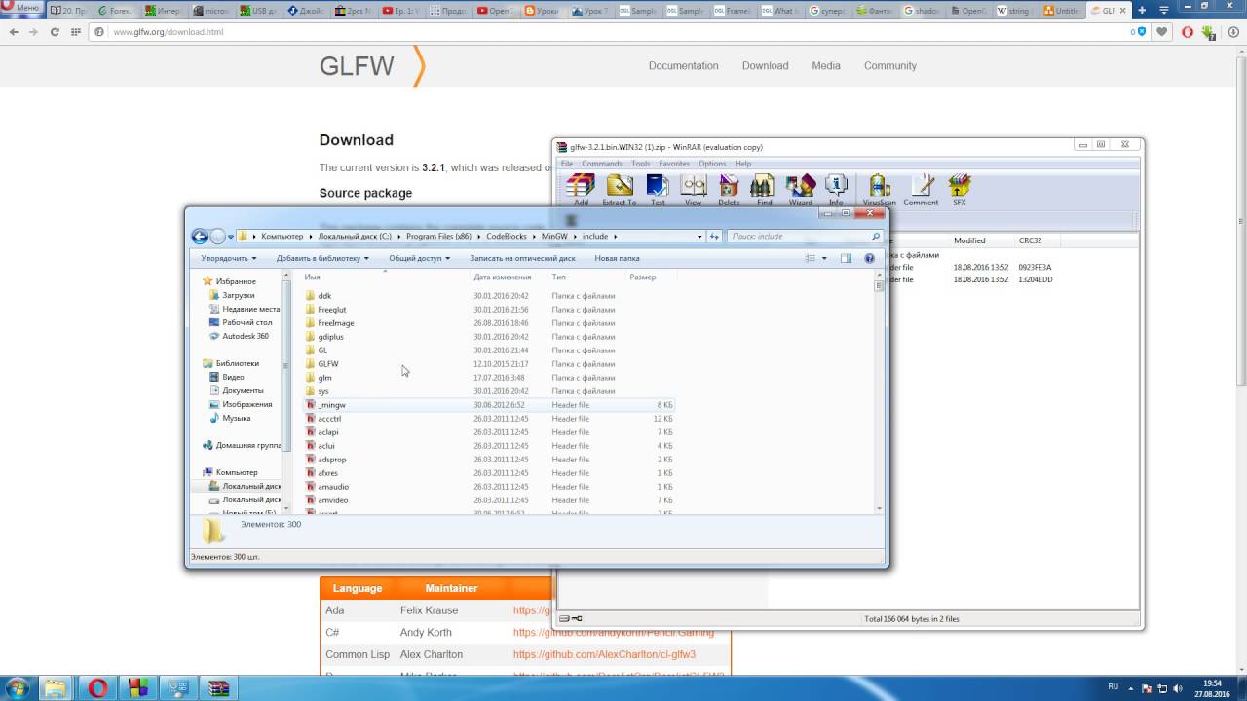Click WinRAR SFX icon
This screenshot has height=701, width=1247.
pyautogui.click(x=960, y=188)
